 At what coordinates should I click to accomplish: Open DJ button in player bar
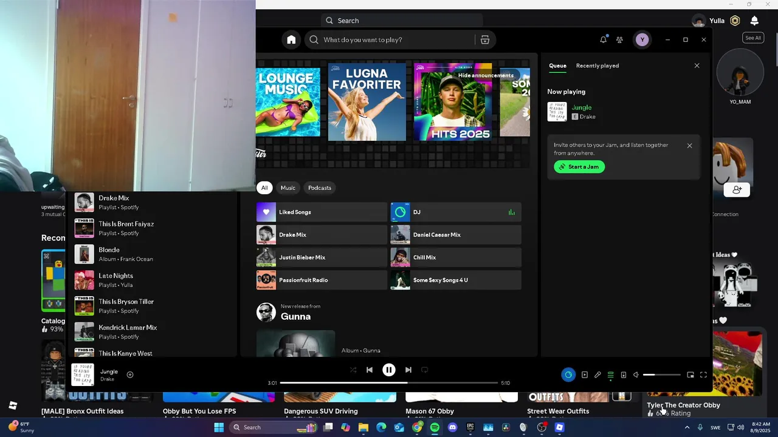(x=568, y=374)
